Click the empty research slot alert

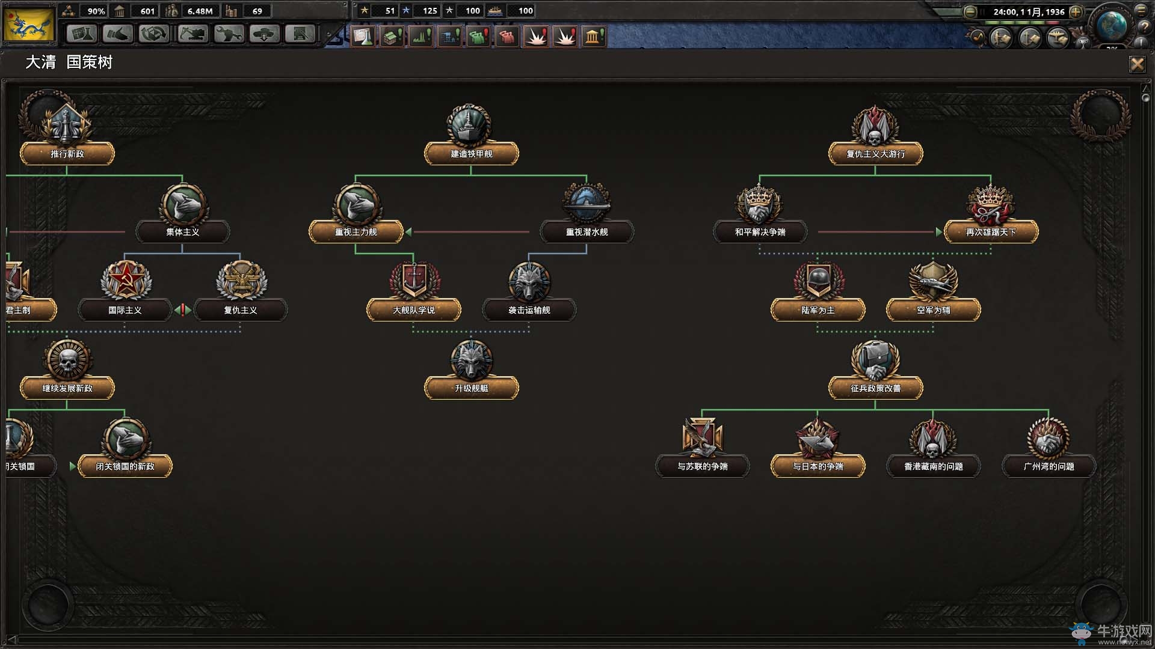[363, 37]
